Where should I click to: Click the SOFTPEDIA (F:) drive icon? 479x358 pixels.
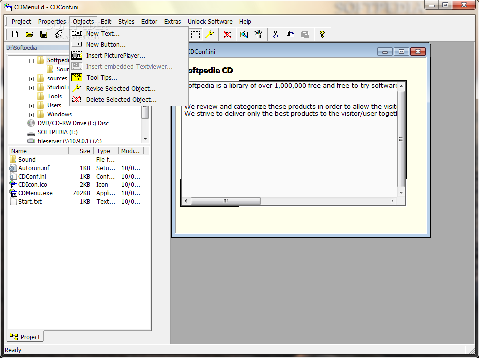pos(31,133)
